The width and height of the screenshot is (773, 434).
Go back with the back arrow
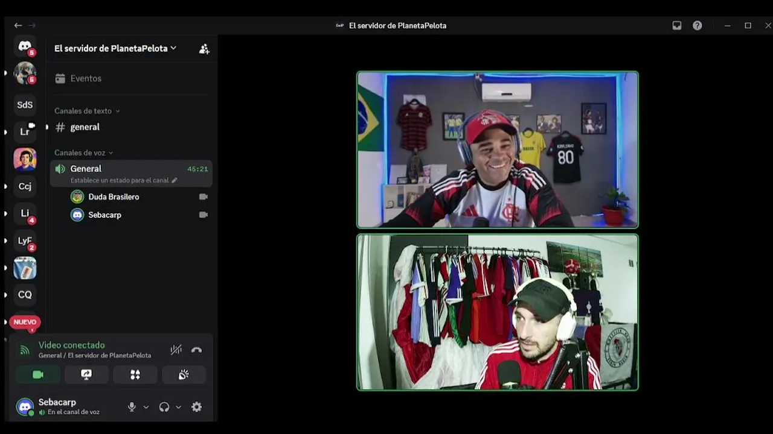(x=18, y=25)
